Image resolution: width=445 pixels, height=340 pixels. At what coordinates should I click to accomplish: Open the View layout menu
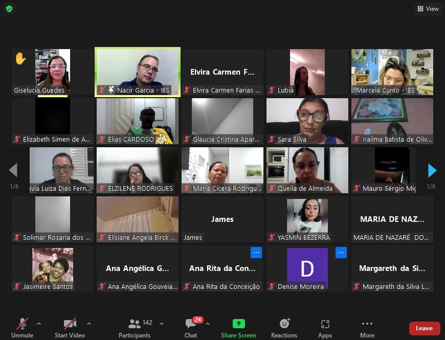click(x=428, y=9)
